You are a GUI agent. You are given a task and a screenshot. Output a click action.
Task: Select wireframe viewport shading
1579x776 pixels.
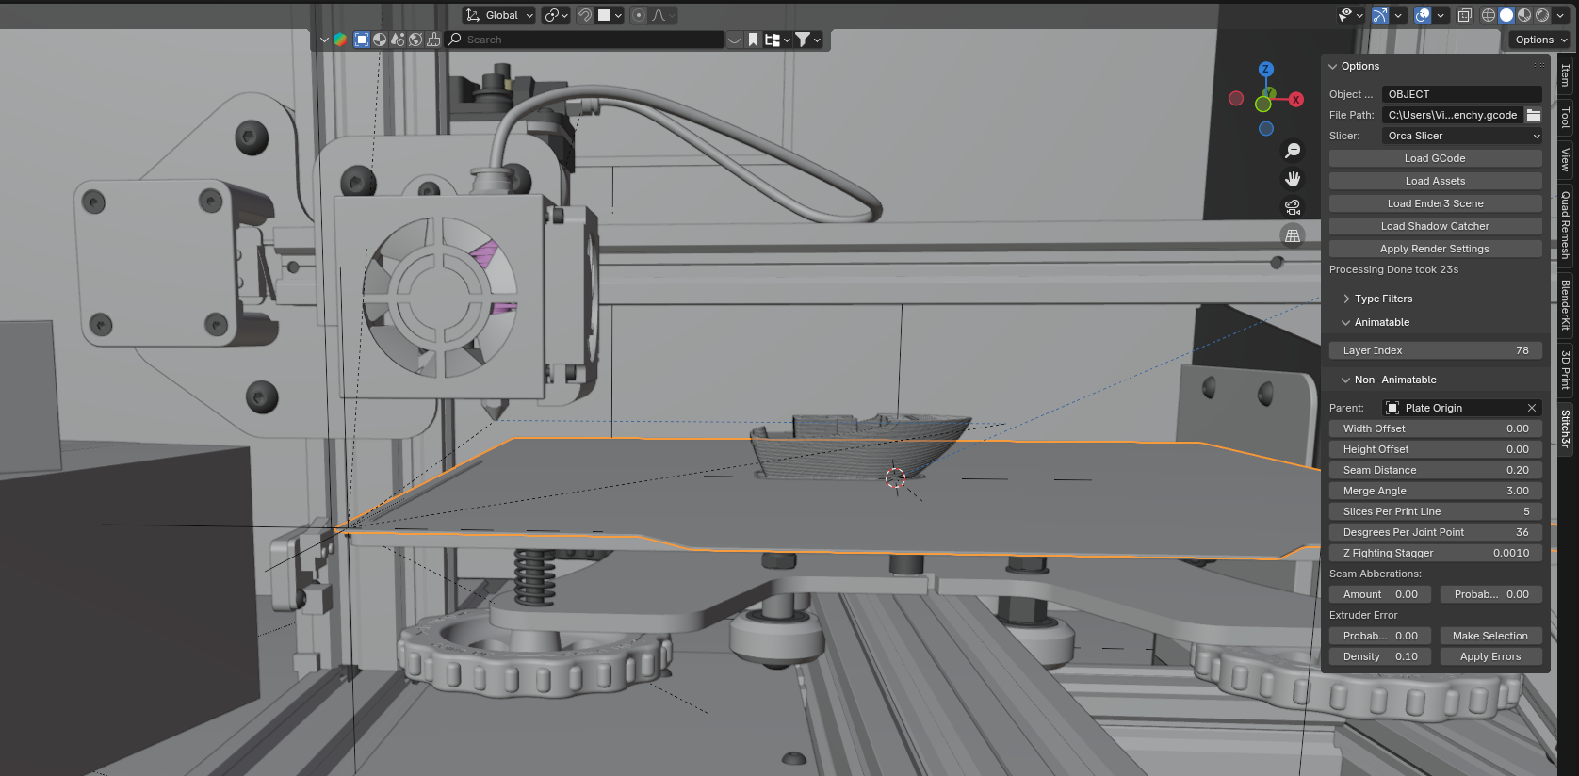(x=1489, y=15)
